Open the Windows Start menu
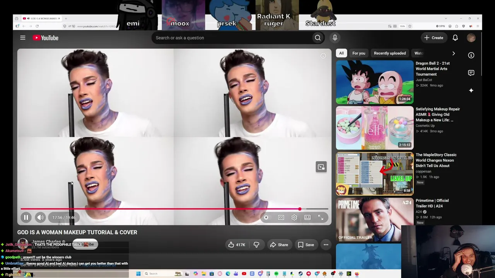 [x=138, y=274]
